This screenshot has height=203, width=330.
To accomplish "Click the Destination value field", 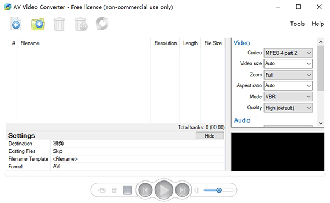I will click(137, 144).
